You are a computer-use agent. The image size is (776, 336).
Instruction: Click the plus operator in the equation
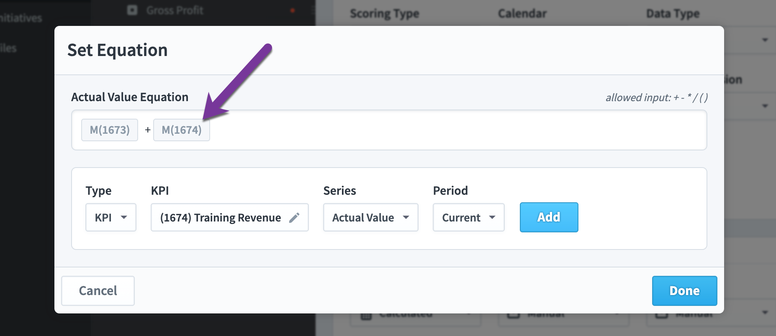pos(148,130)
